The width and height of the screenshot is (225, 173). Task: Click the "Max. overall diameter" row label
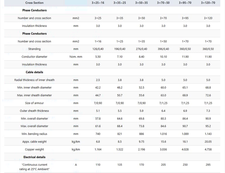[x=34, y=126]
